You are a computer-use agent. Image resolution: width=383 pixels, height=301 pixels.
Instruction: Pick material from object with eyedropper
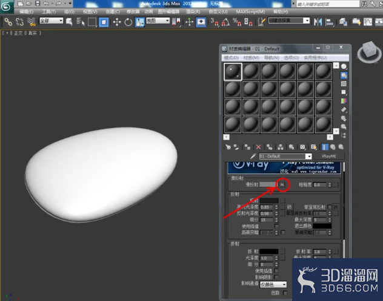253,156
